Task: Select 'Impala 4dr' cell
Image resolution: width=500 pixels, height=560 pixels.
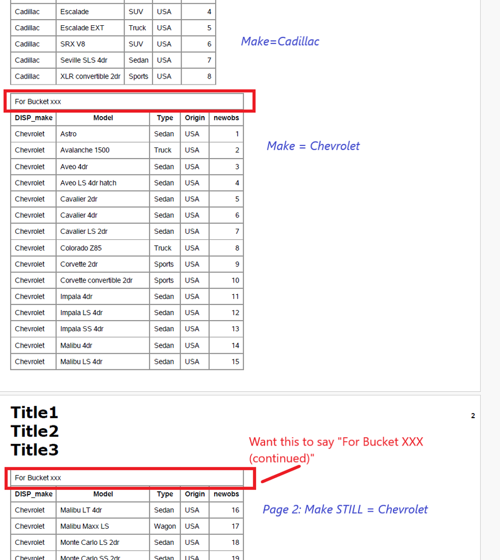Action: click(103, 297)
